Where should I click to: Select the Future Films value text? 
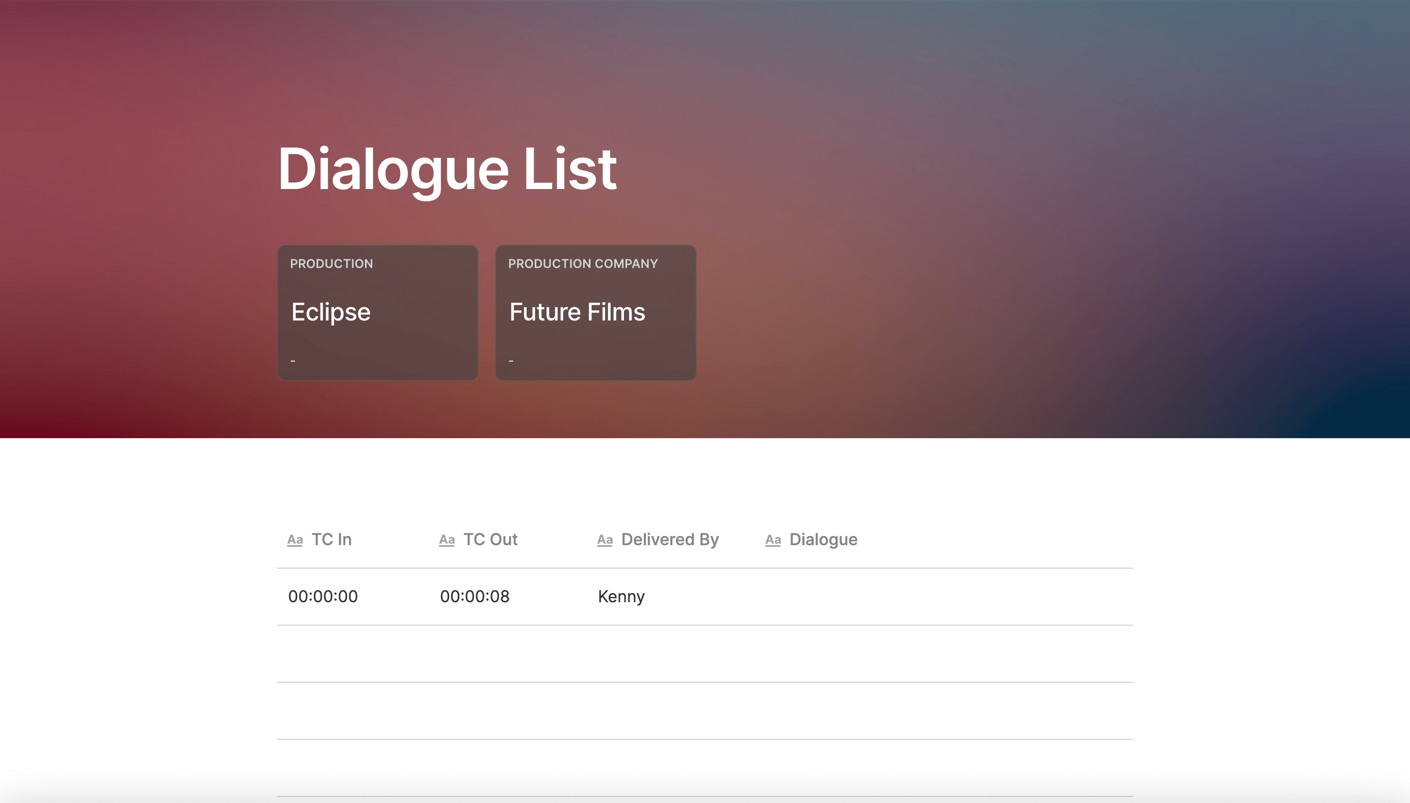tap(577, 312)
